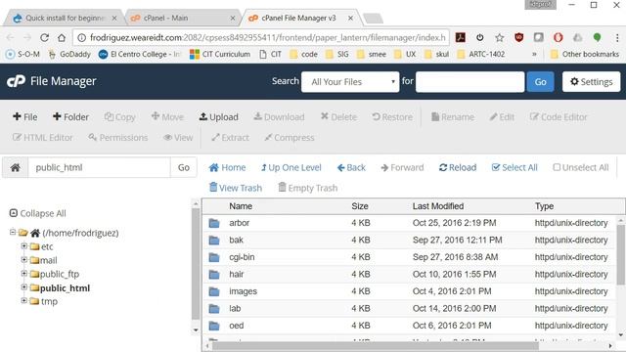This screenshot has height=352, width=626.
Task: Open the Upload tool
Action: coord(219,117)
